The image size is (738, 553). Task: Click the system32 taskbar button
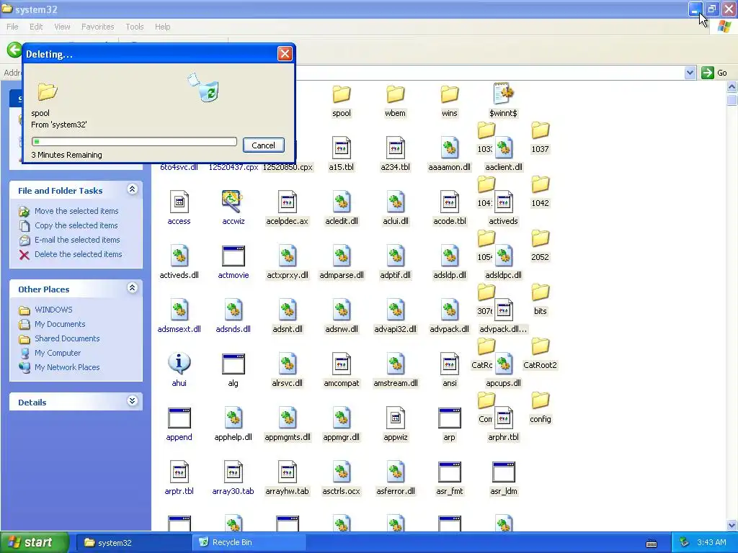(134, 543)
